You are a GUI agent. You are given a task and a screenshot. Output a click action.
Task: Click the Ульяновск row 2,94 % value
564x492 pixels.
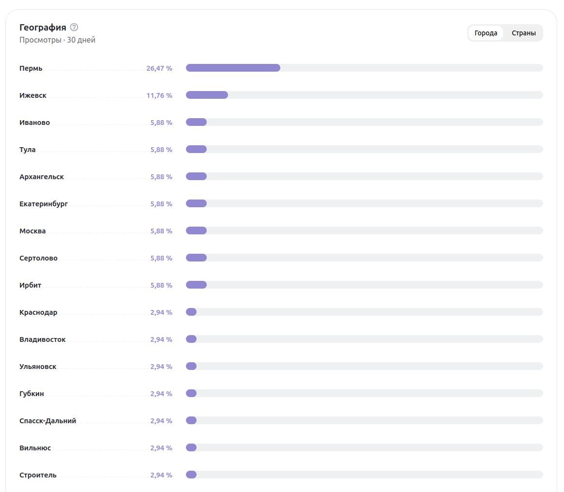click(x=161, y=367)
